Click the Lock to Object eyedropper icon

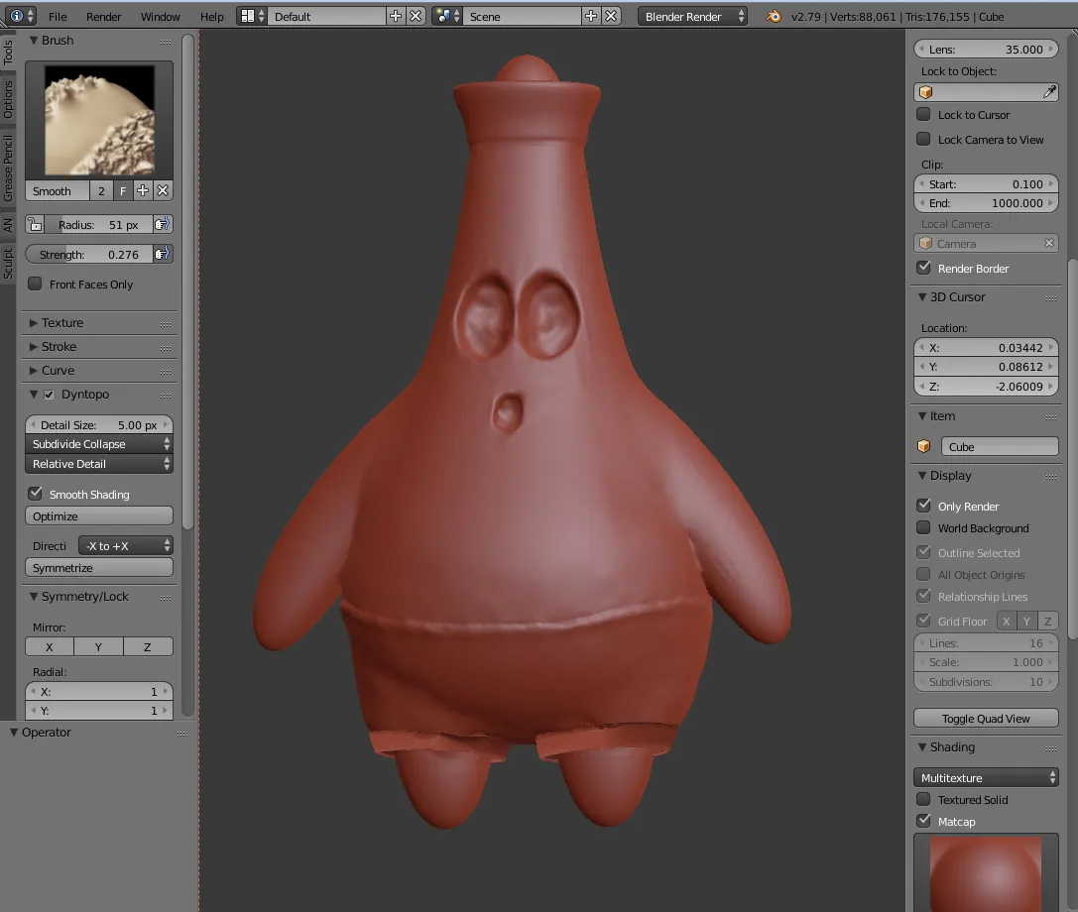coord(1049,92)
